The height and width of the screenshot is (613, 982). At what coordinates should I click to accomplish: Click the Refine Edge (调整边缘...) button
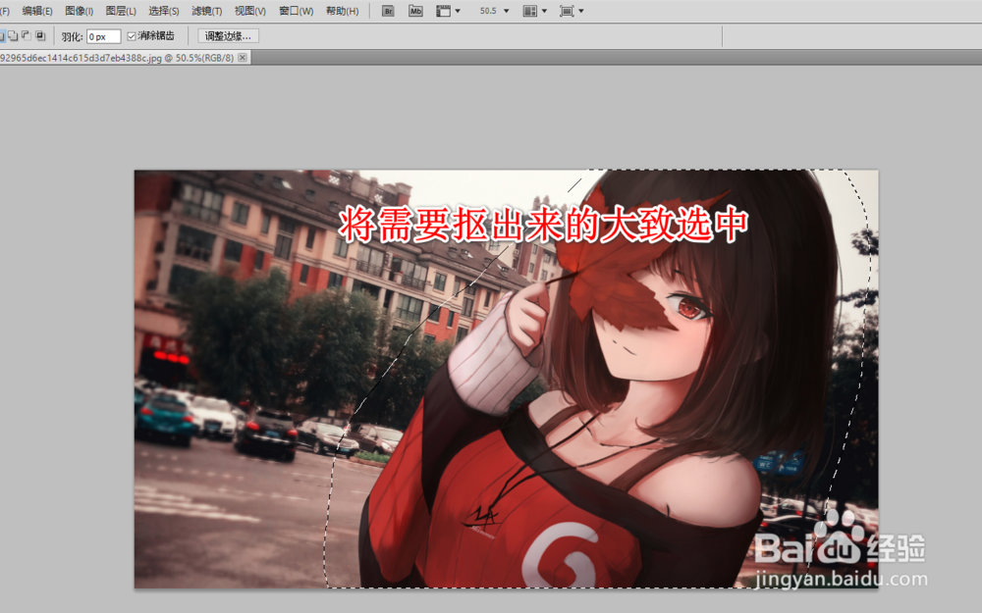[x=228, y=36]
